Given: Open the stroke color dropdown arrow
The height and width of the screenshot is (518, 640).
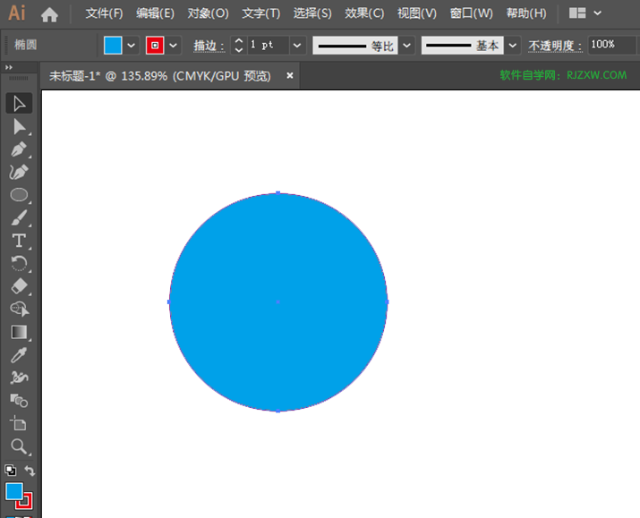Looking at the screenshot, I should point(173,46).
